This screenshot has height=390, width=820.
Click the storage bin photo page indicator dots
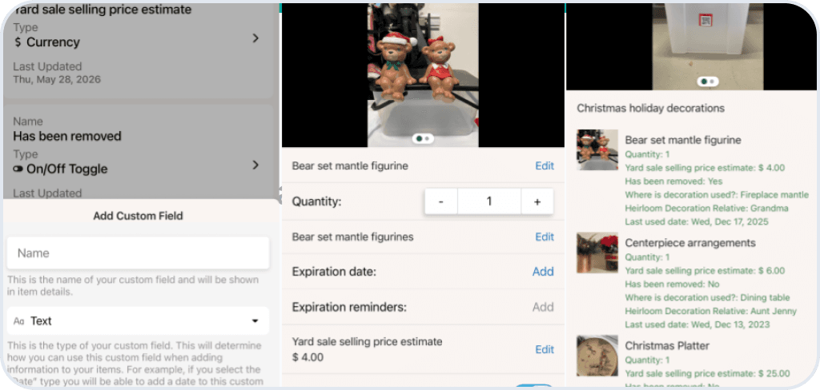(x=708, y=82)
